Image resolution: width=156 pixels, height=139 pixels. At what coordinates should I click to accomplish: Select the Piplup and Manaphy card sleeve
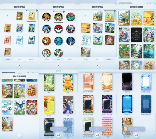coord(19,40)
